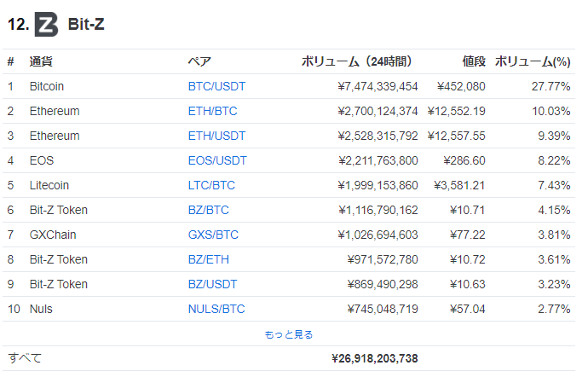Screen dimensions: 588x377
Task: Click the GXChain currency name
Action: click(50, 235)
